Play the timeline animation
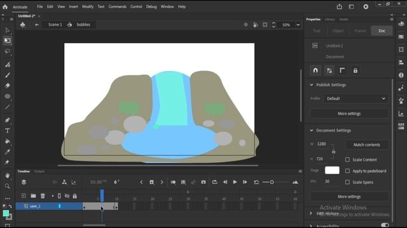This screenshot has height=228, width=407. click(x=235, y=182)
